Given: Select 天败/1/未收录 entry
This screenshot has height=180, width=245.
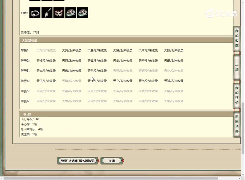Looking at the screenshot, I should (174, 50).
